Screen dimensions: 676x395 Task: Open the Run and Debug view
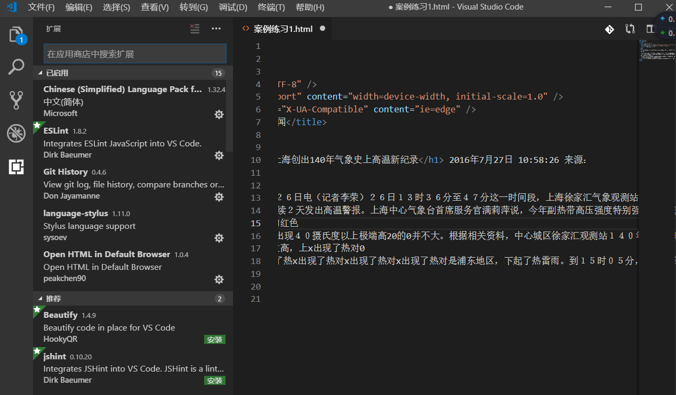click(x=16, y=133)
